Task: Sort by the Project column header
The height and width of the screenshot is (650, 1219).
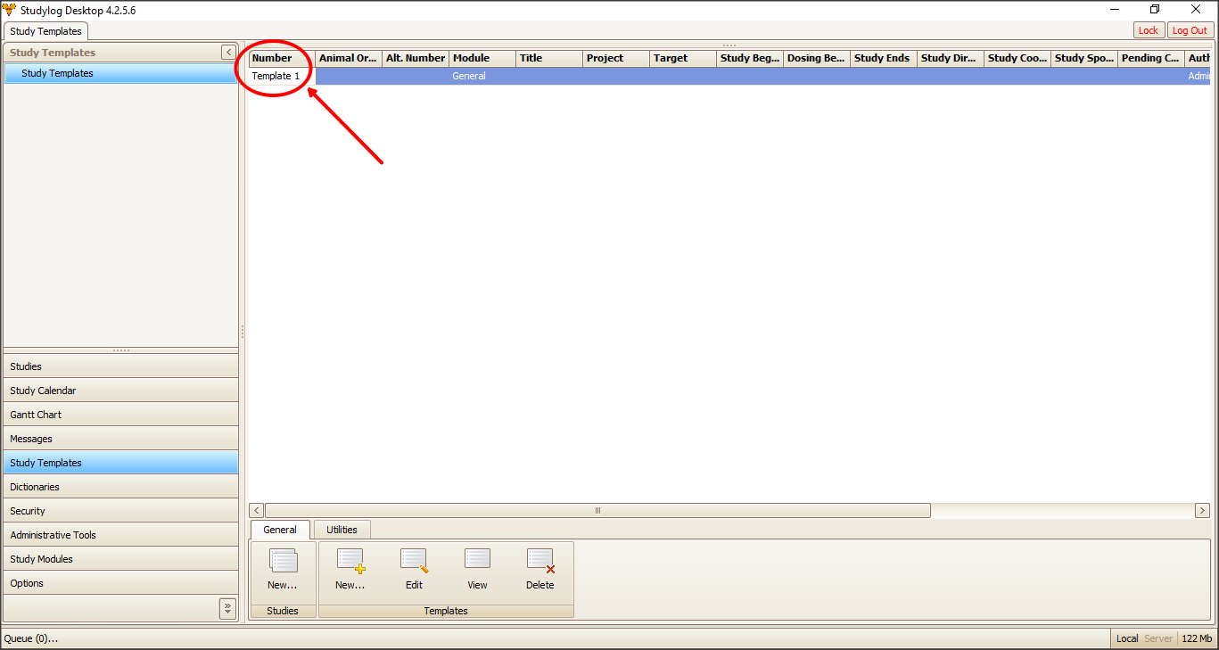Action: tap(616, 58)
